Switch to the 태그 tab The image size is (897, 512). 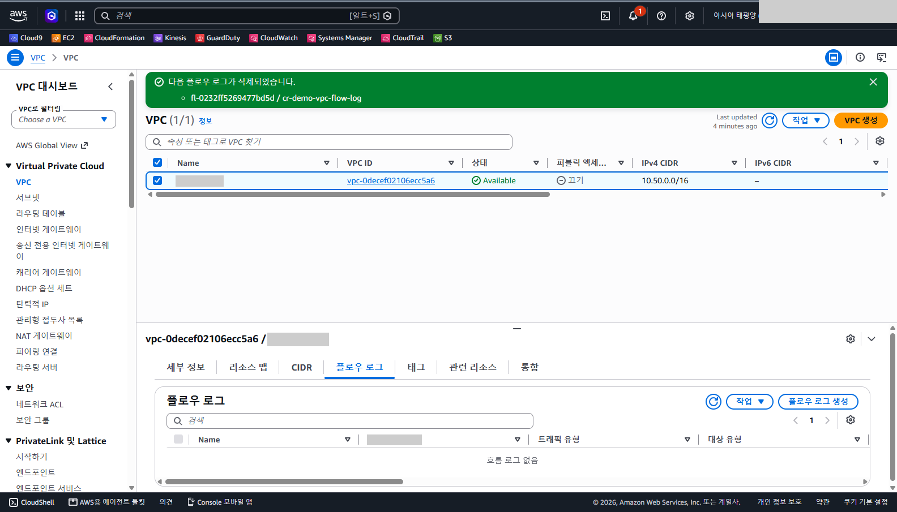416,367
